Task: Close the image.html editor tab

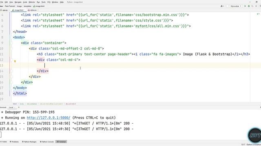Action: [25, 10]
